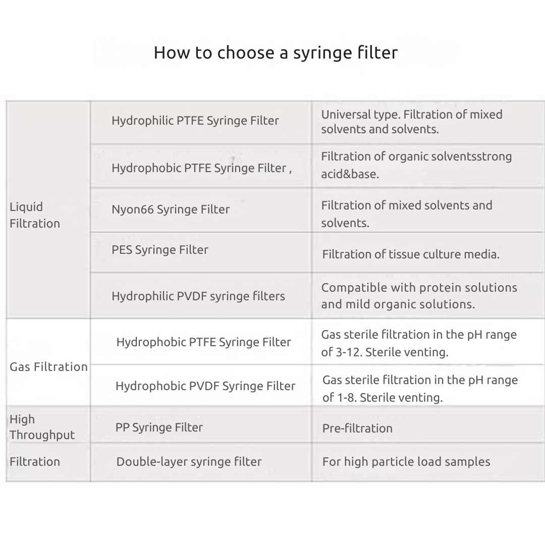545x545 pixels.
Task: Click the pH range 1-8 description
Action: point(419,389)
